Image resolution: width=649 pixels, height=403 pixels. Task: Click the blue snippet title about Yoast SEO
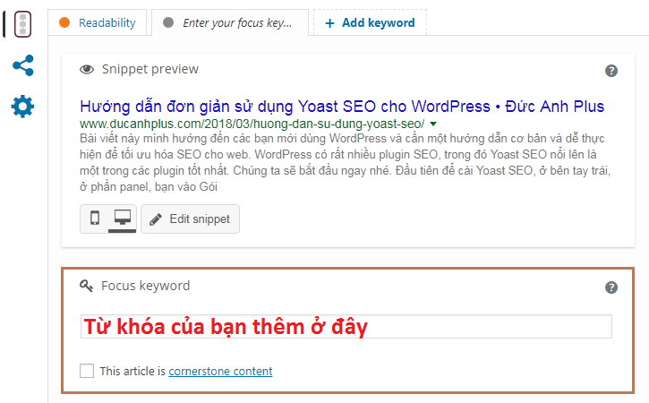[x=341, y=106]
